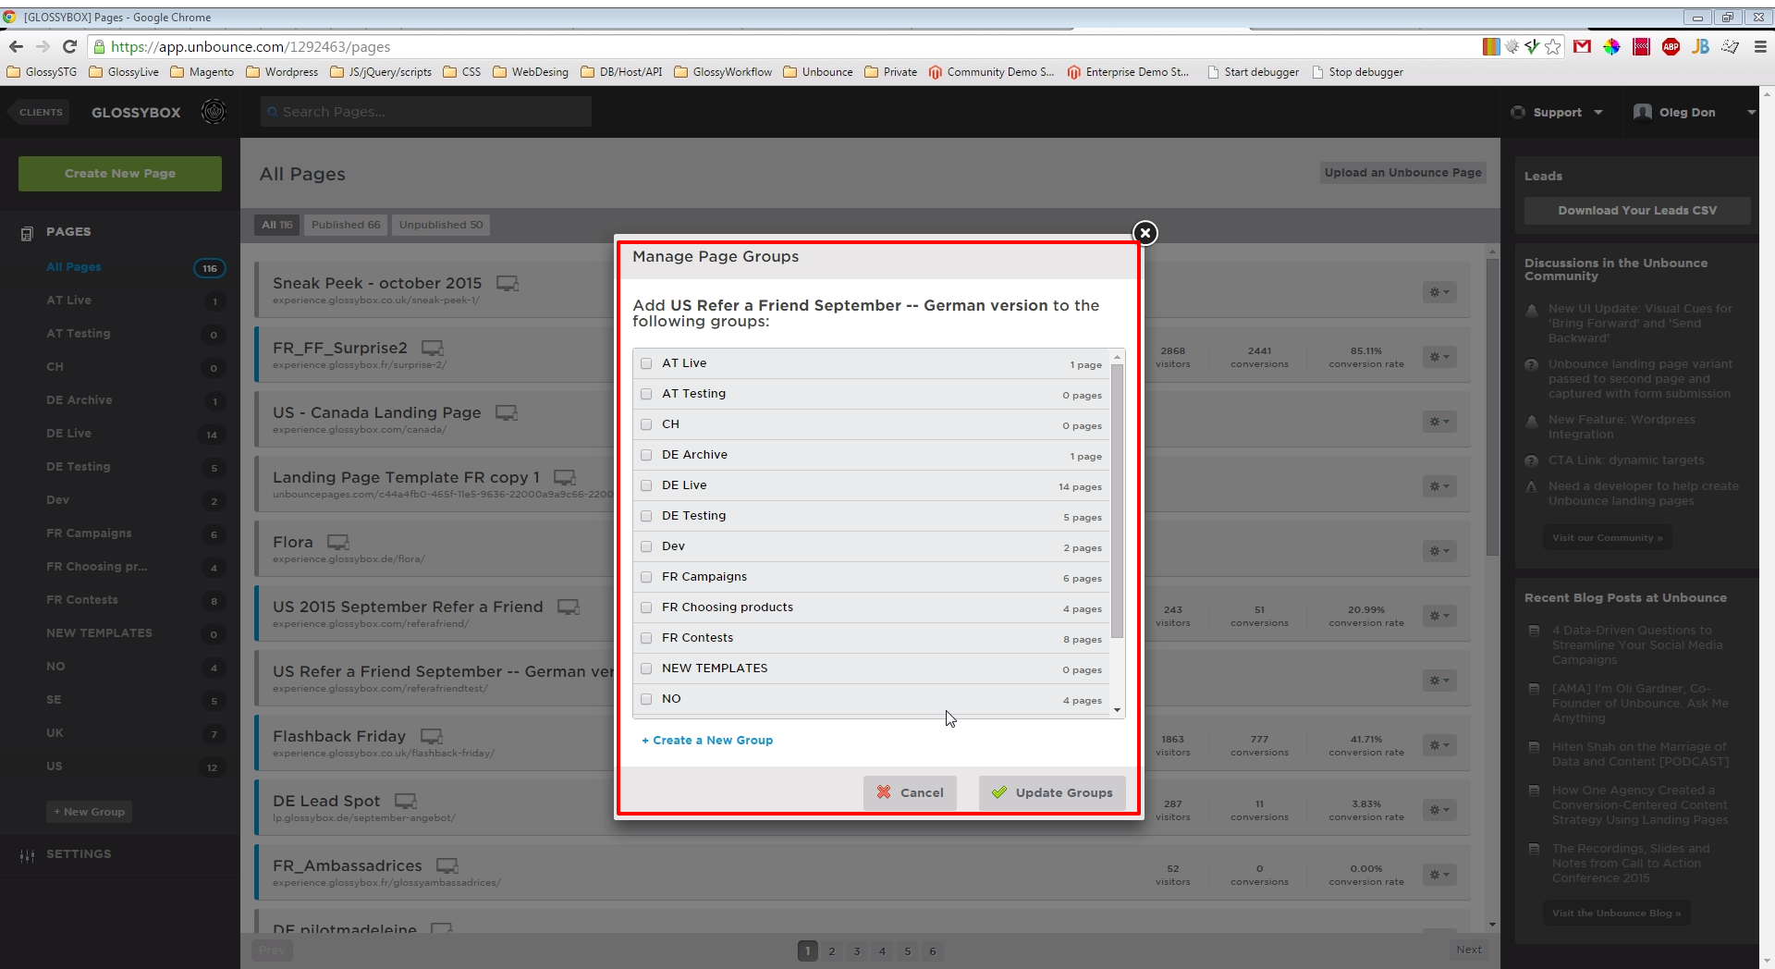
Task: Click the + New Group sidebar button
Action: point(90,812)
